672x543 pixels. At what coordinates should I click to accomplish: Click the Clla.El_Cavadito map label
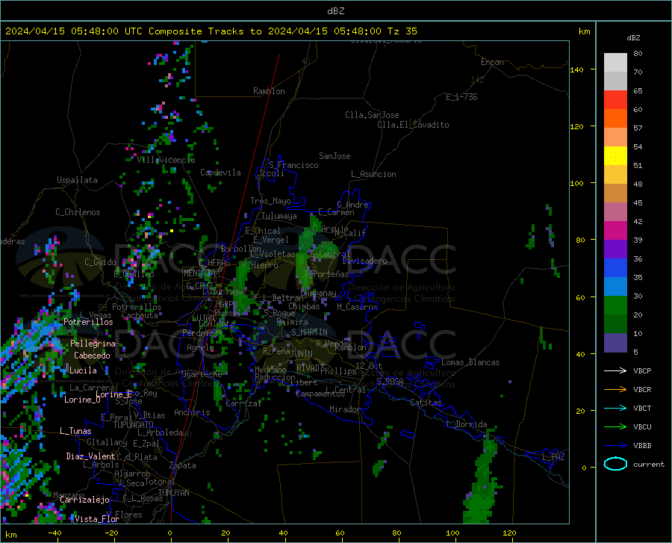click(x=413, y=125)
